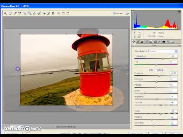Rotate image 90 degrees counter-clockwise
The height and width of the screenshot is (137, 183).
point(63,13)
